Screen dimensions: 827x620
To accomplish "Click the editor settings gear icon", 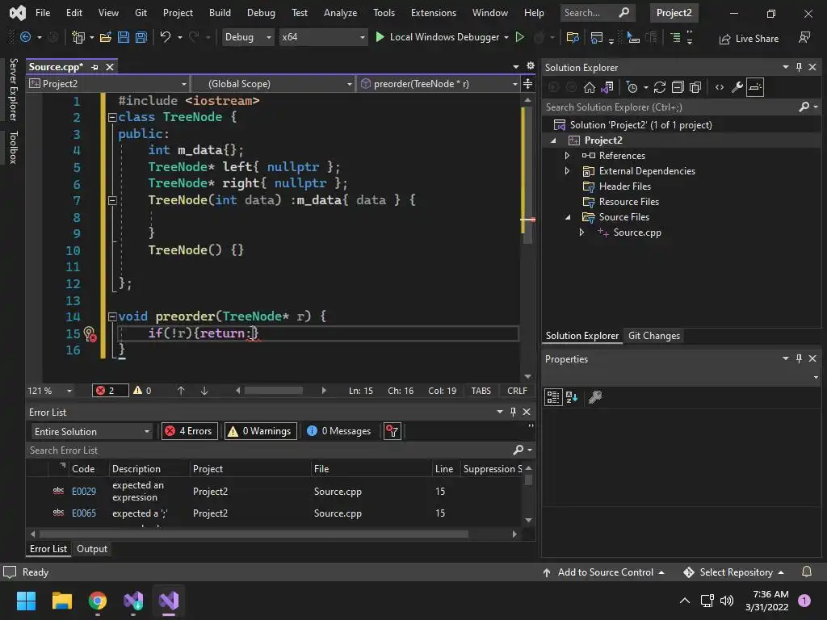I will pyautogui.click(x=531, y=66).
